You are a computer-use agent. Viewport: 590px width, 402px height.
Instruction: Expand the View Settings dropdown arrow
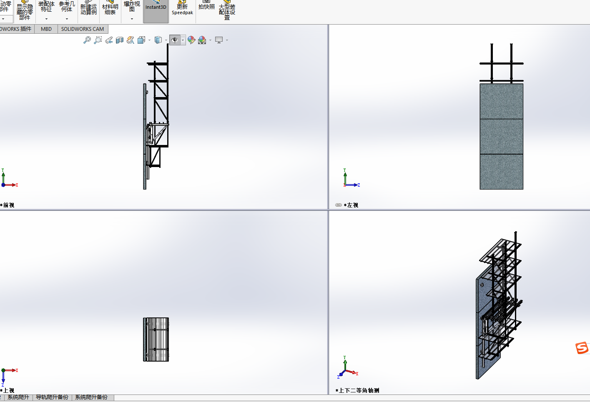click(227, 40)
